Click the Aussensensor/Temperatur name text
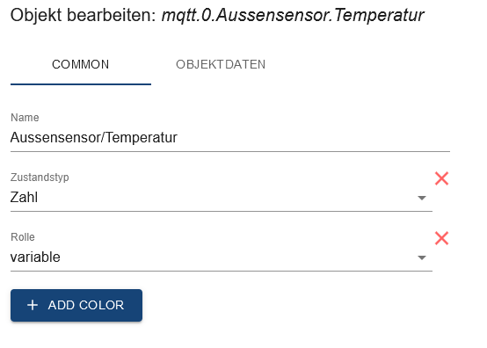 click(x=94, y=137)
